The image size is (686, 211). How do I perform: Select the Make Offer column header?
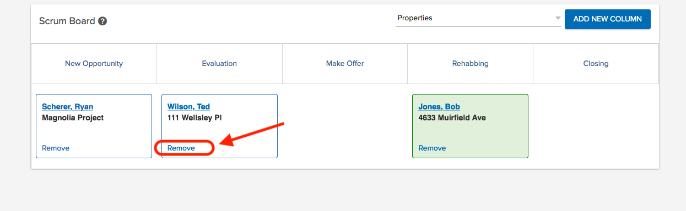(x=345, y=64)
